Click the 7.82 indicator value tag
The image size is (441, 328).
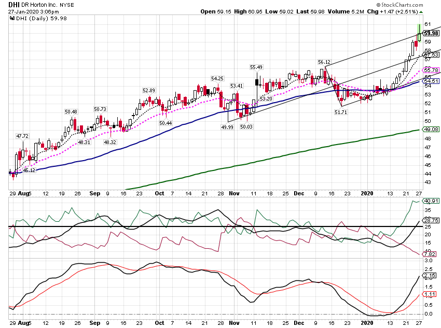pos(430,254)
